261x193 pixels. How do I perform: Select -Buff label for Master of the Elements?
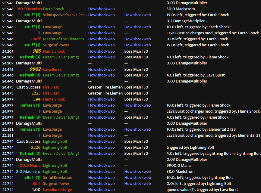pyautogui.click(x=36, y=39)
